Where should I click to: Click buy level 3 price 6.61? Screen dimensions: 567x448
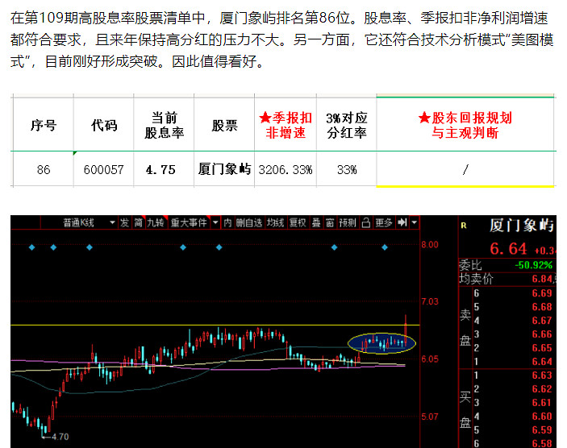coord(542,403)
